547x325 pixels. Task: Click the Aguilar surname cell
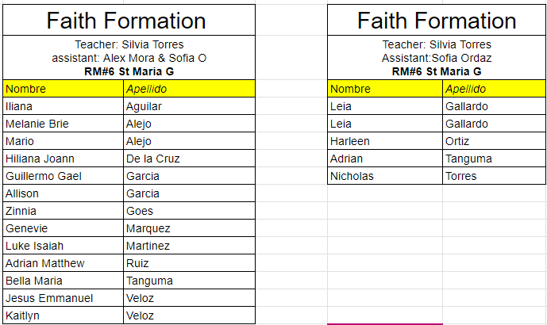click(x=189, y=106)
